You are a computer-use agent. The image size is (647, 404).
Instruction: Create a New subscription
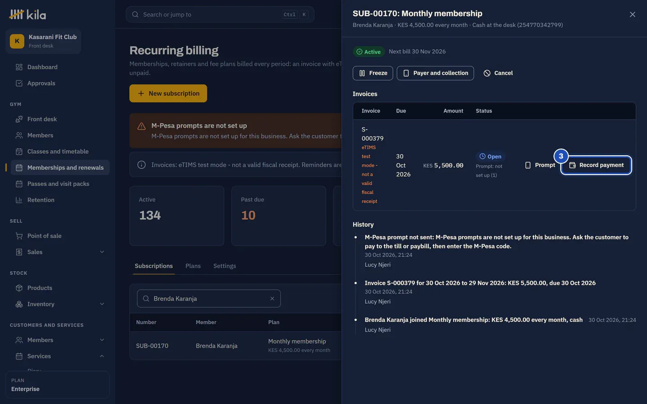click(168, 93)
